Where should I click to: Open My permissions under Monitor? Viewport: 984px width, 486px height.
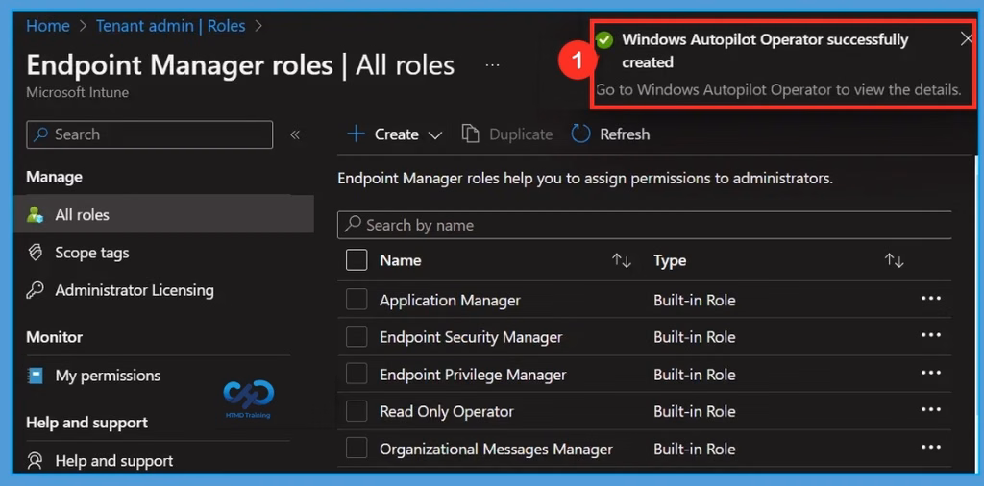click(108, 376)
